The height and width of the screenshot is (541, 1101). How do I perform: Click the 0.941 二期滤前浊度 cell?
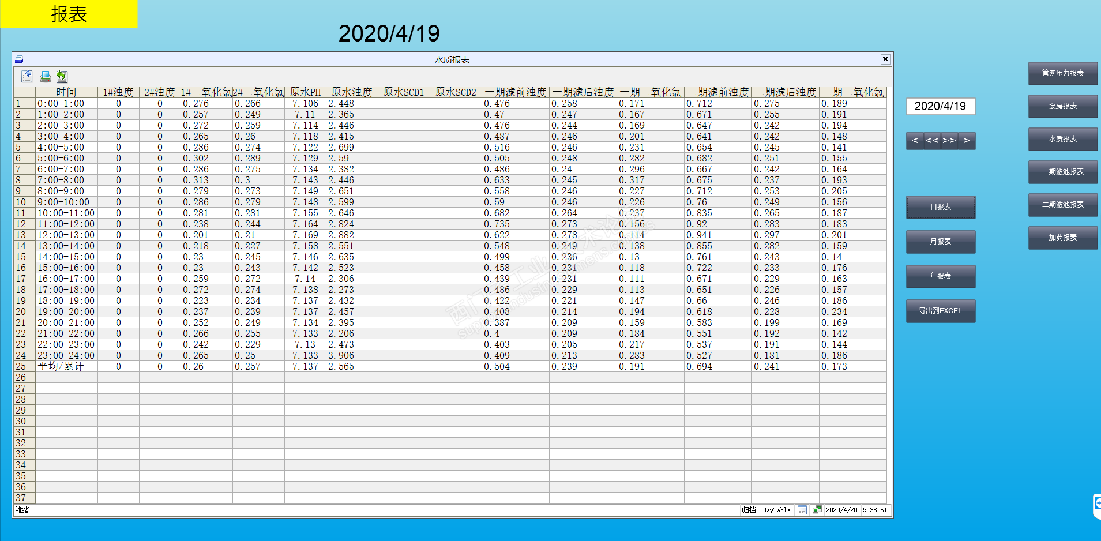coord(718,235)
